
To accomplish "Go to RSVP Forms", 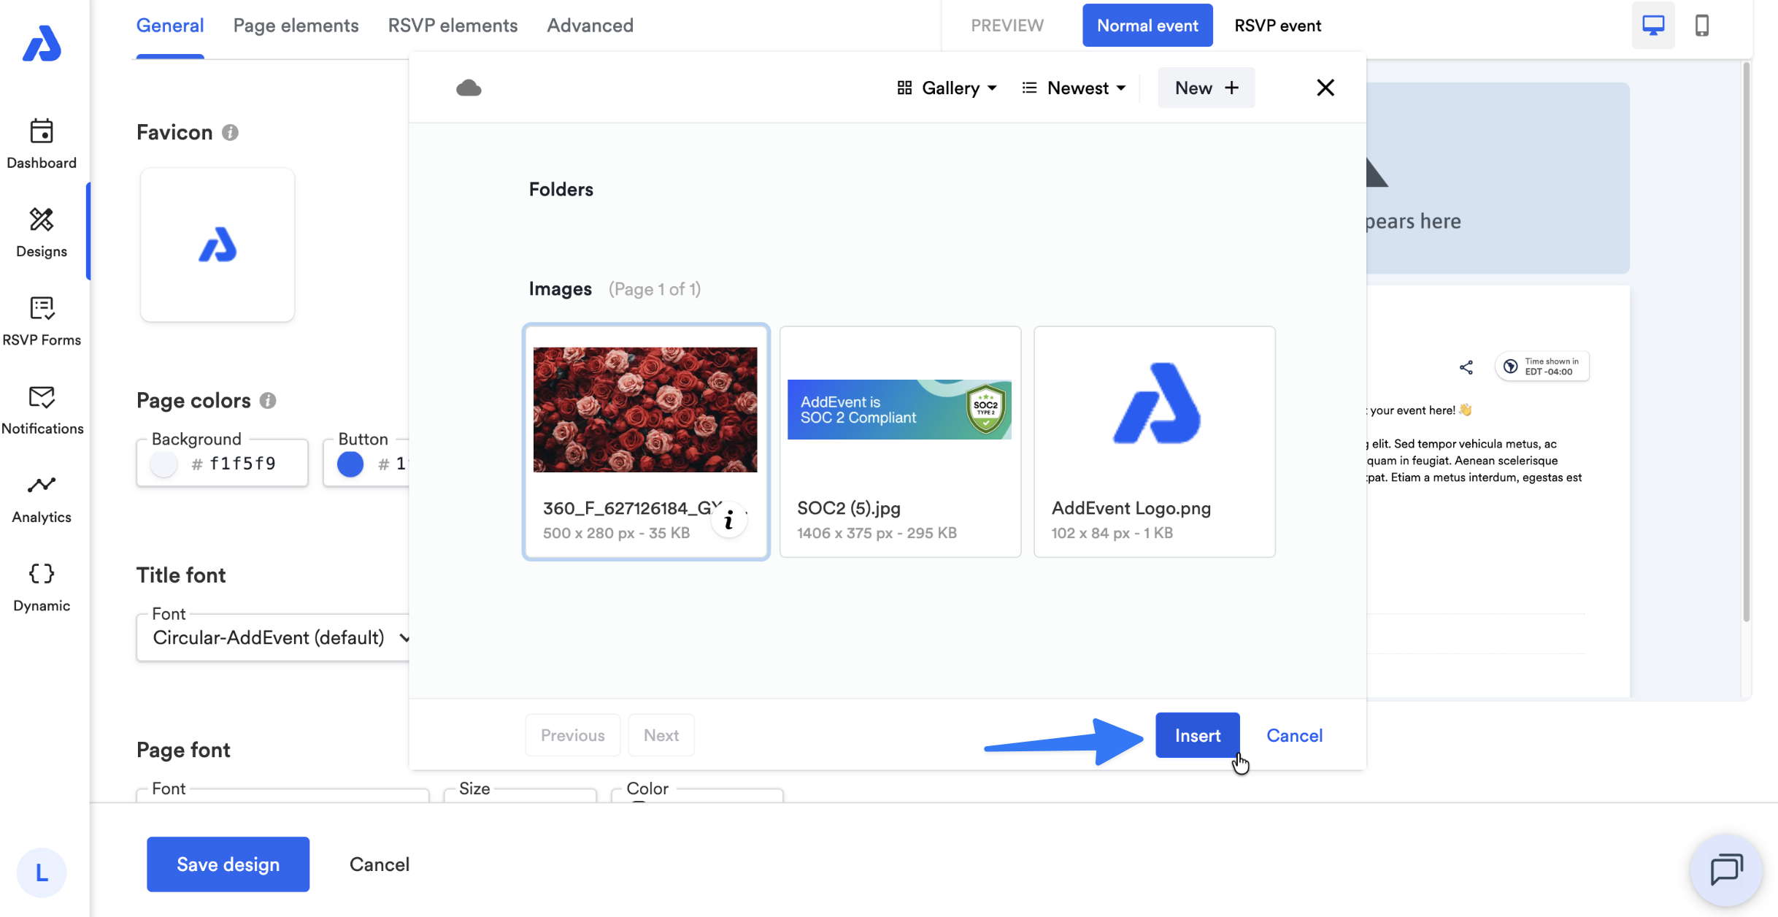I will pos(42,321).
